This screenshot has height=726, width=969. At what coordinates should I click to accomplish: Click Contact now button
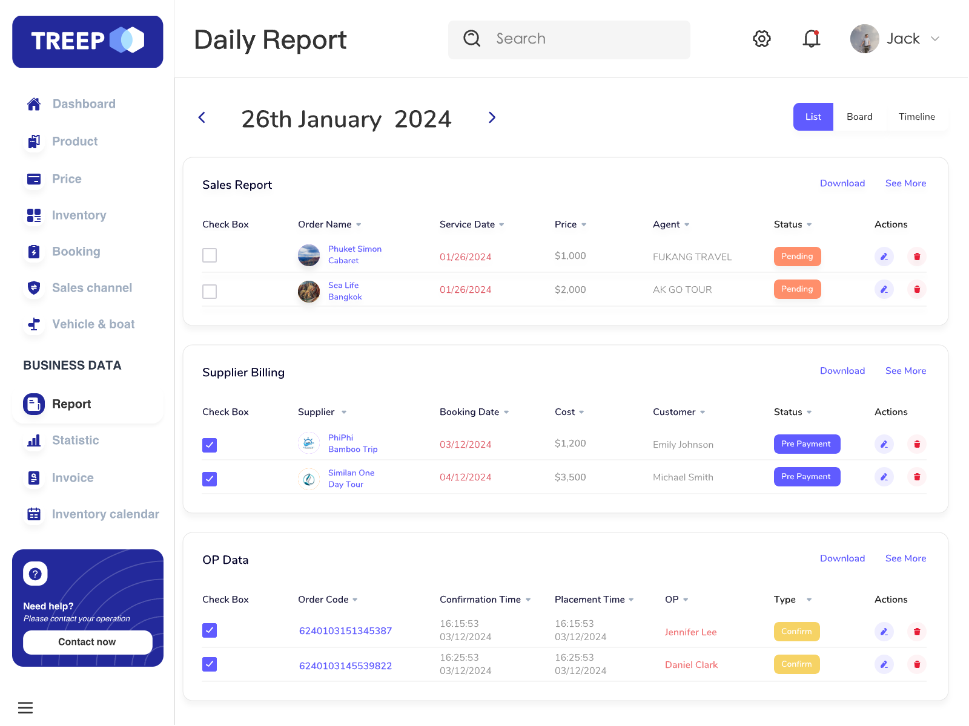click(88, 643)
